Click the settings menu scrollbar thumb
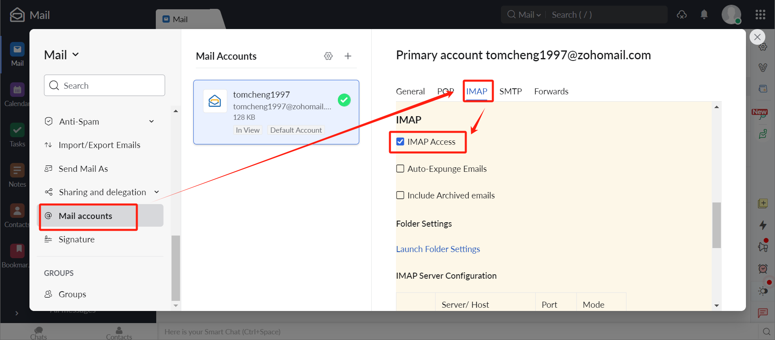This screenshot has height=340, width=775. point(176,268)
